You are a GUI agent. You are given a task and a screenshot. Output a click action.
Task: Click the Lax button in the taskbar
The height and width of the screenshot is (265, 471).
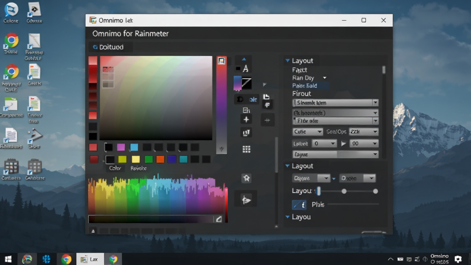point(90,259)
